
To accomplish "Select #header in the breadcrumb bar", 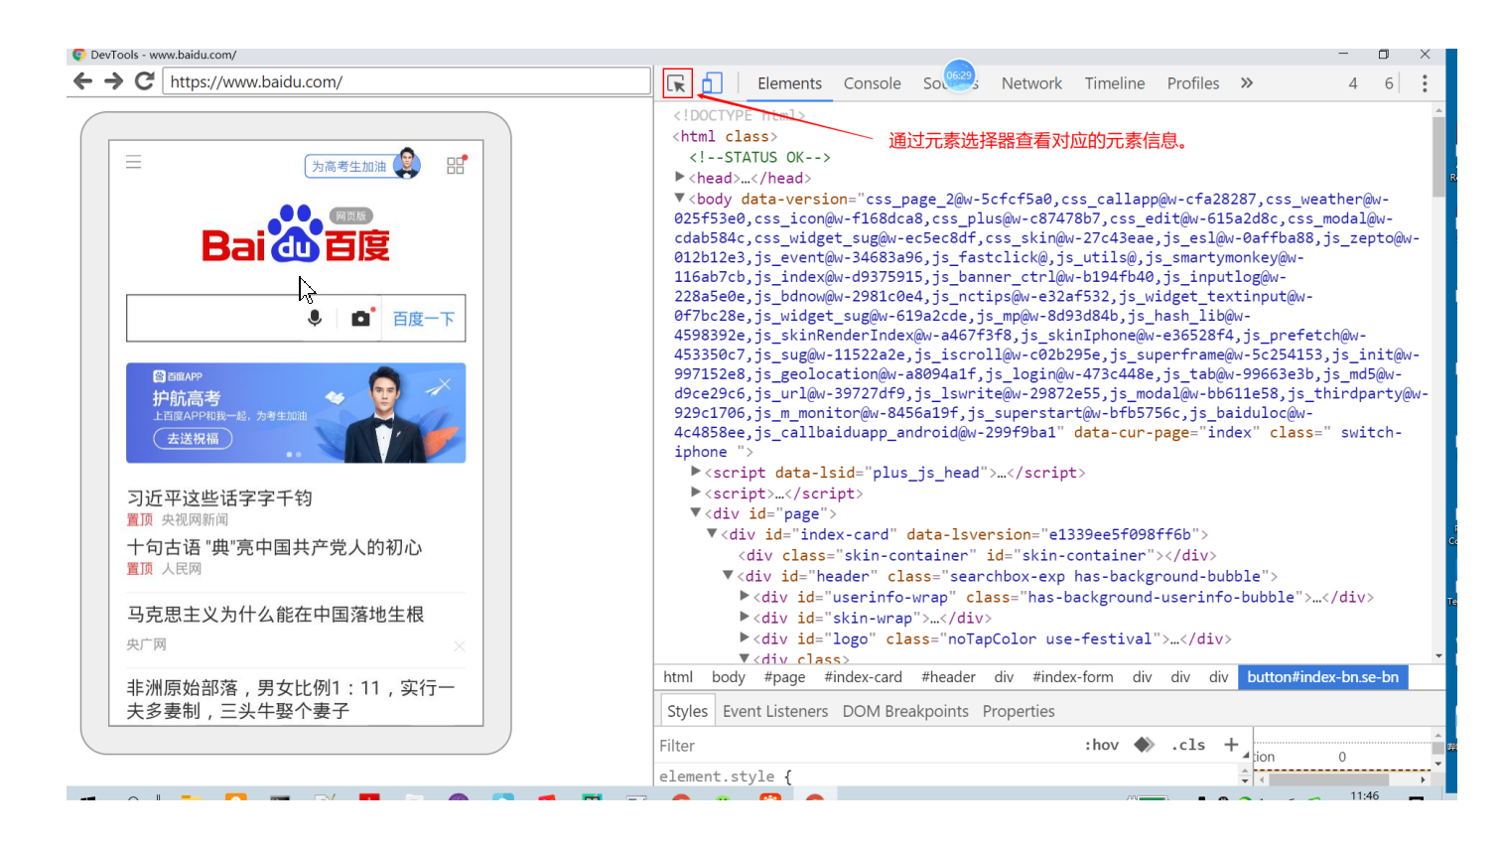I will click(948, 677).
